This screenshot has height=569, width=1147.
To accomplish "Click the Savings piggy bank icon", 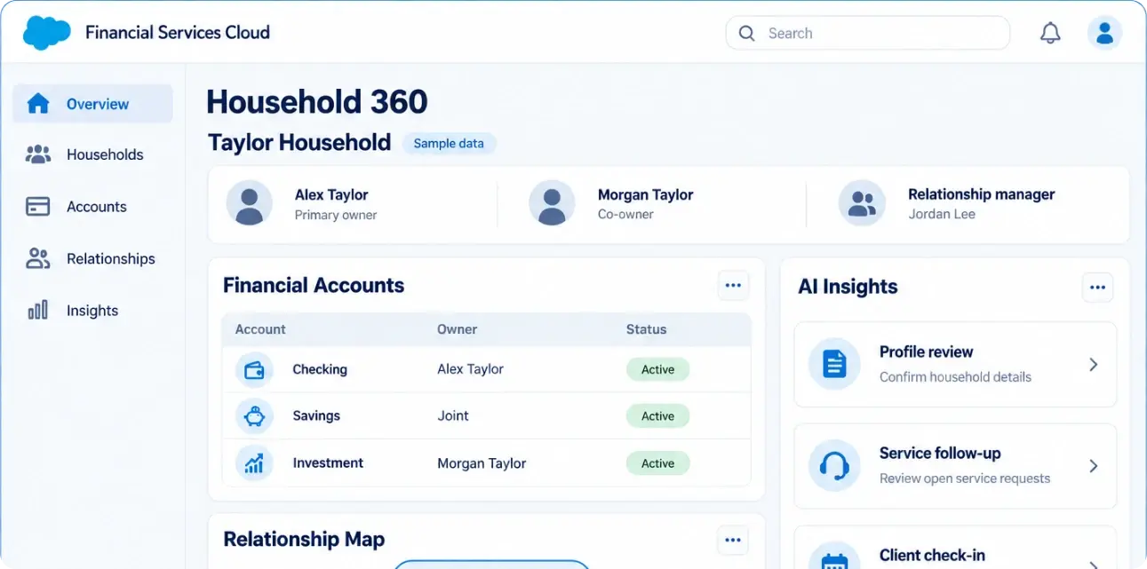I will tap(254, 416).
